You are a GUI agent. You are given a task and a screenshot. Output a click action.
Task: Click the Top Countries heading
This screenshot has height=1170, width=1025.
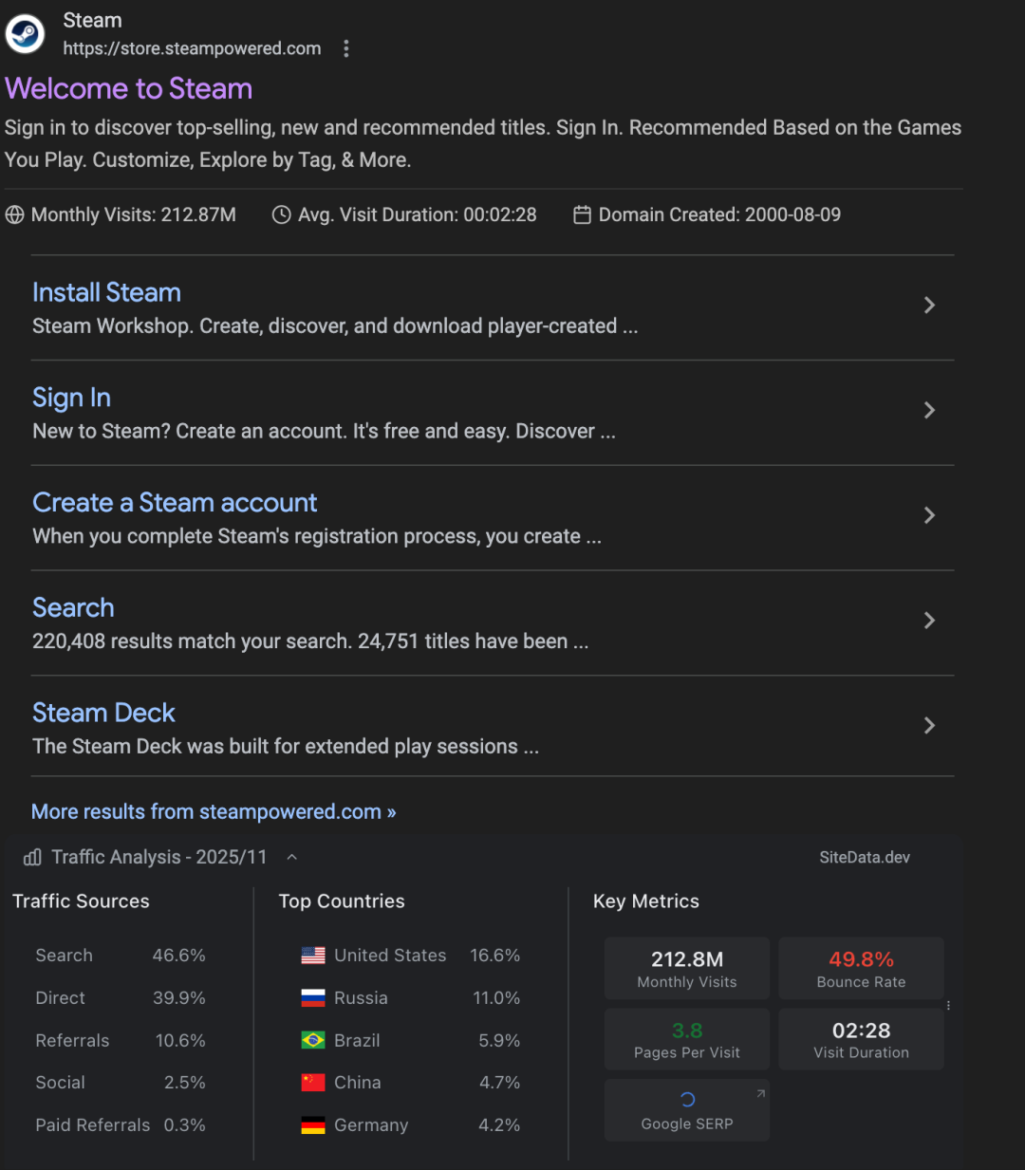point(342,901)
